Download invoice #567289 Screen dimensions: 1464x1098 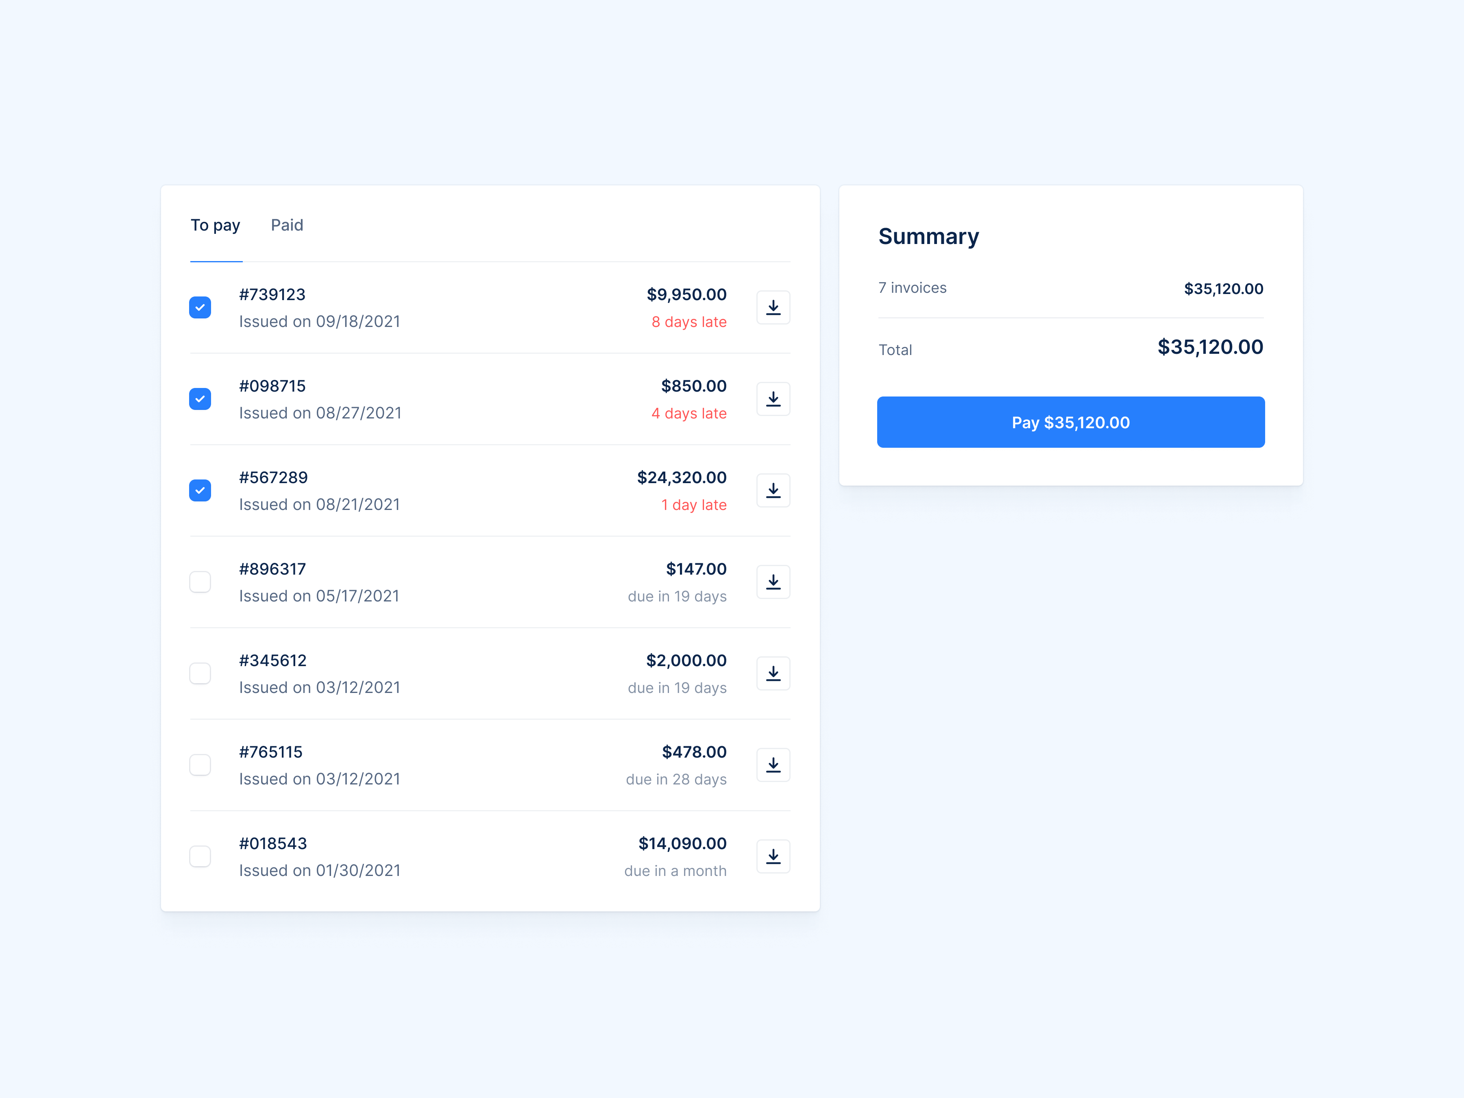[772, 490]
